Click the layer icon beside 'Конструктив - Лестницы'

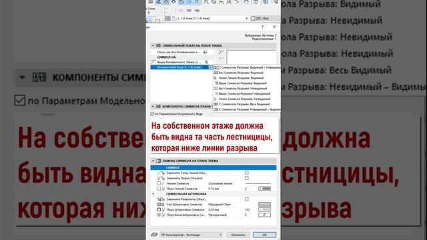point(154,235)
